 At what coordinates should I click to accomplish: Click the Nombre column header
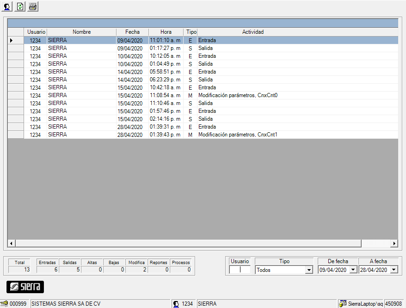tap(81, 32)
